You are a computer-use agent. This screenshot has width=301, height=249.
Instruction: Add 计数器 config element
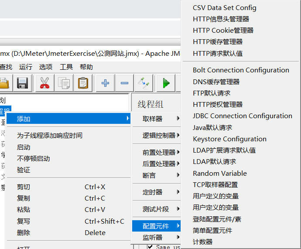tap(241, 242)
